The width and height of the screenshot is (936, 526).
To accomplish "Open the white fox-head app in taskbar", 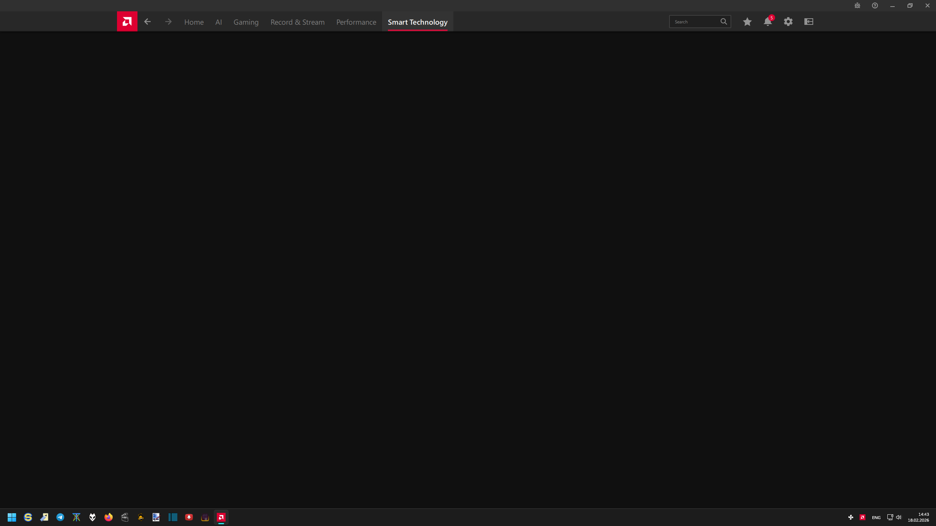I will coord(92,517).
